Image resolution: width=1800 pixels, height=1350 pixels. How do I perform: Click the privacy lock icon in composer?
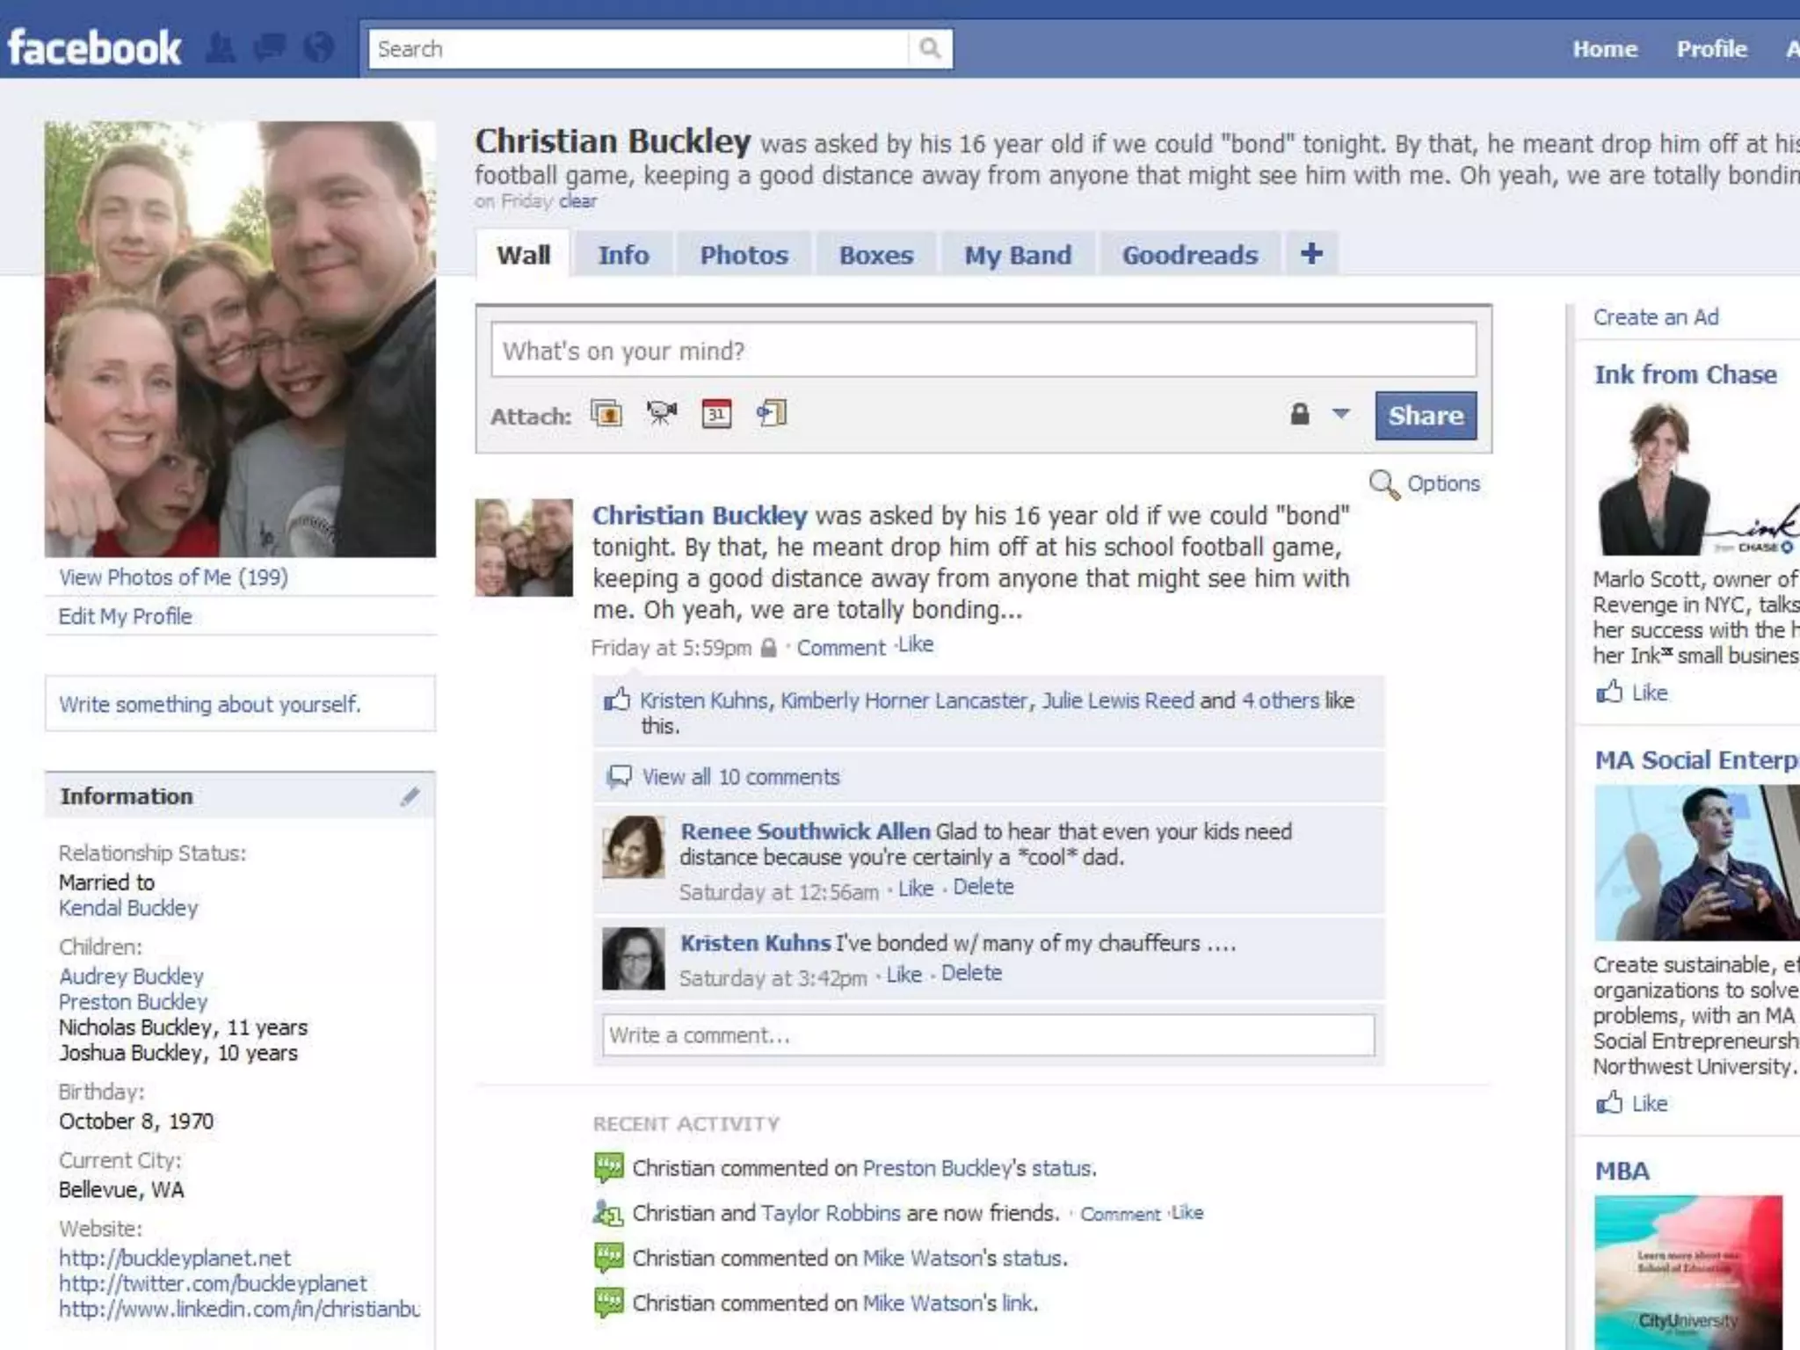(1300, 414)
